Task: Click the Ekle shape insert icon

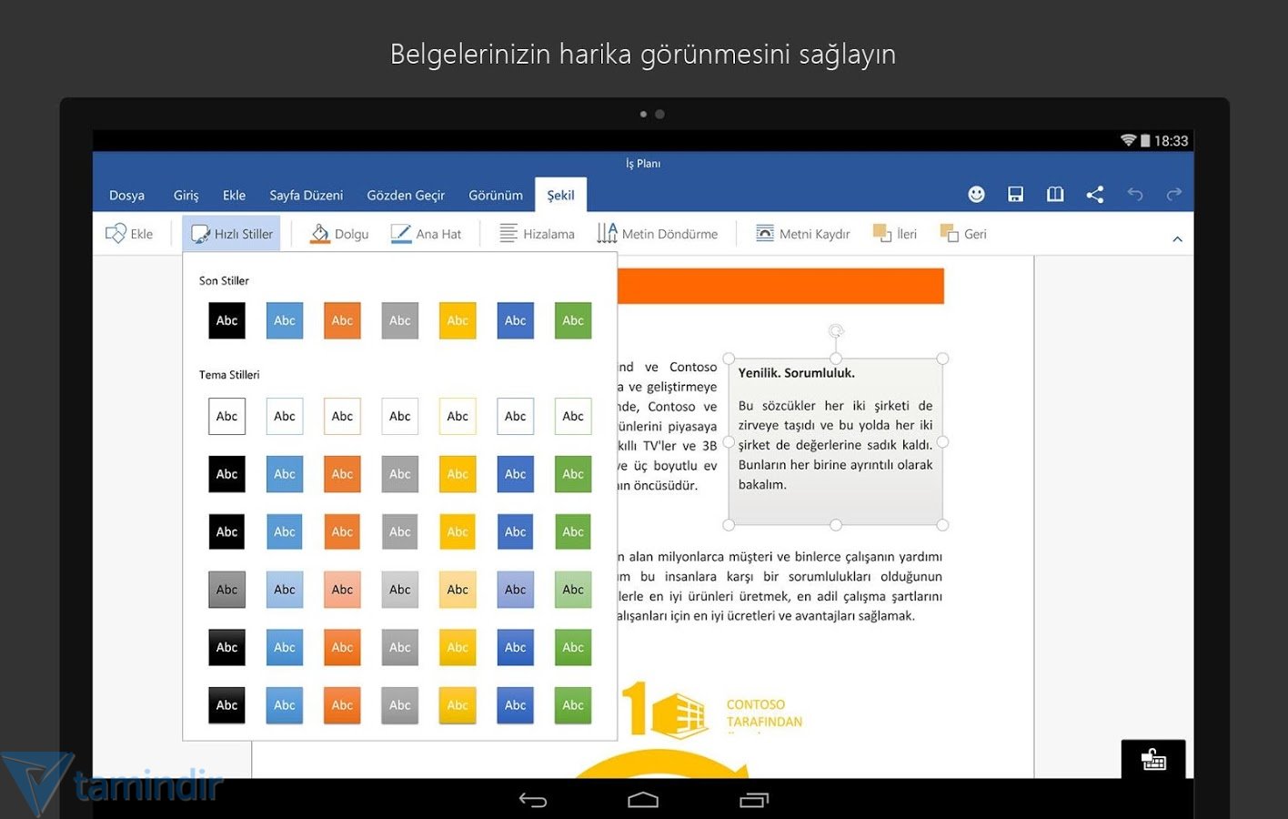Action: click(x=130, y=233)
